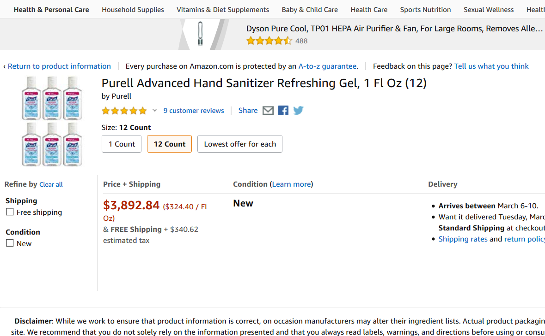Image resolution: width=545 pixels, height=336 pixels.
Task: Open 9 customer reviews link
Action: pos(194,111)
